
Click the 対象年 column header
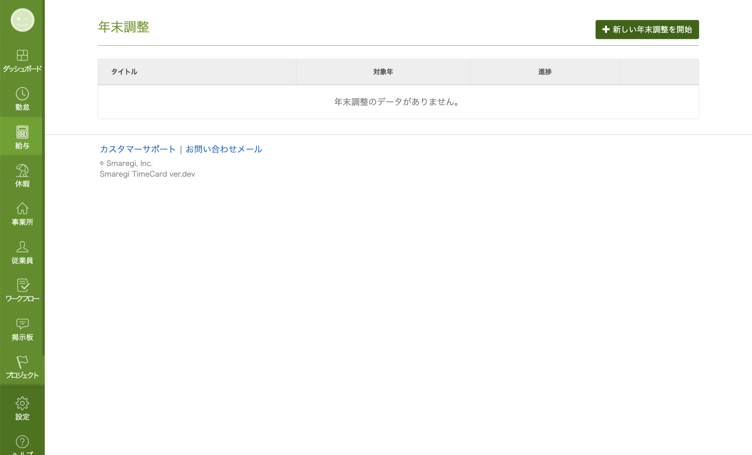point(383,72)
